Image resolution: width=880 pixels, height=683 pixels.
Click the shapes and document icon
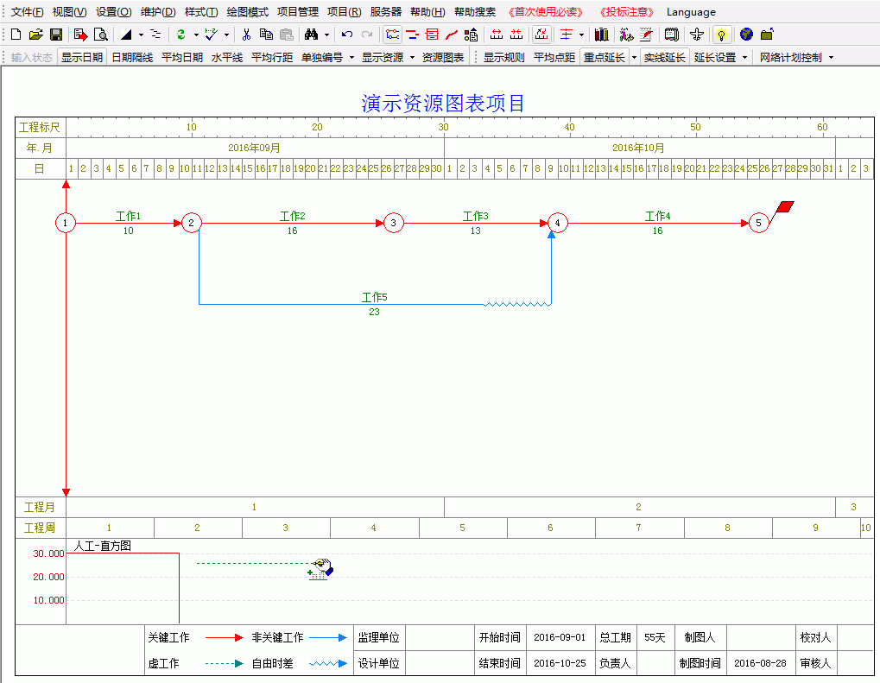[x=472, y=35]
